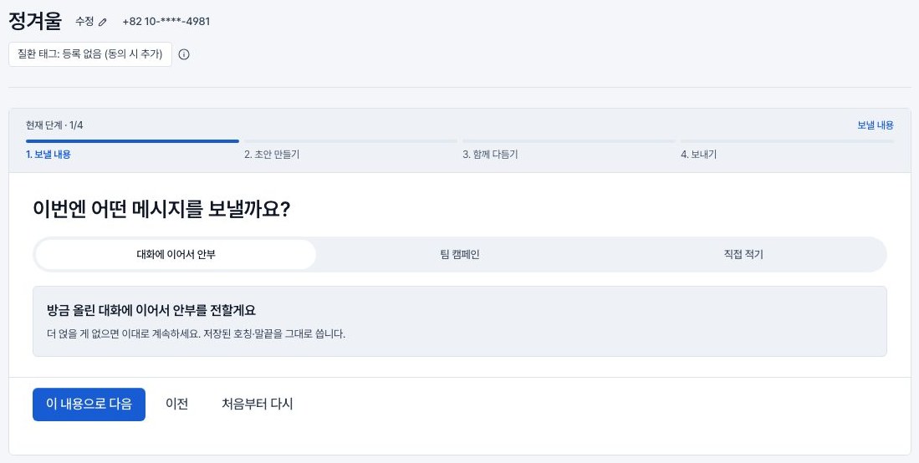Click the masked phone number +82 10-****-4981
Image resolution: width=919 pixels, height=463 pixels.
tap(166, 22)
